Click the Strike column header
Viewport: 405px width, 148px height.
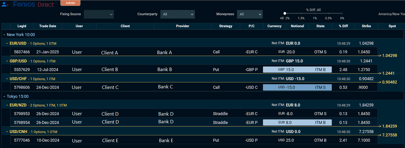(366, 26)
